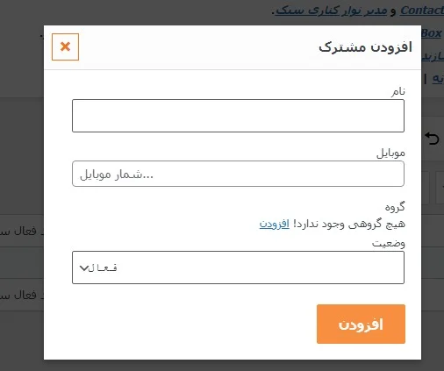
Task: Click the Box link behind the dialog
Action: [x=432, y=33]
